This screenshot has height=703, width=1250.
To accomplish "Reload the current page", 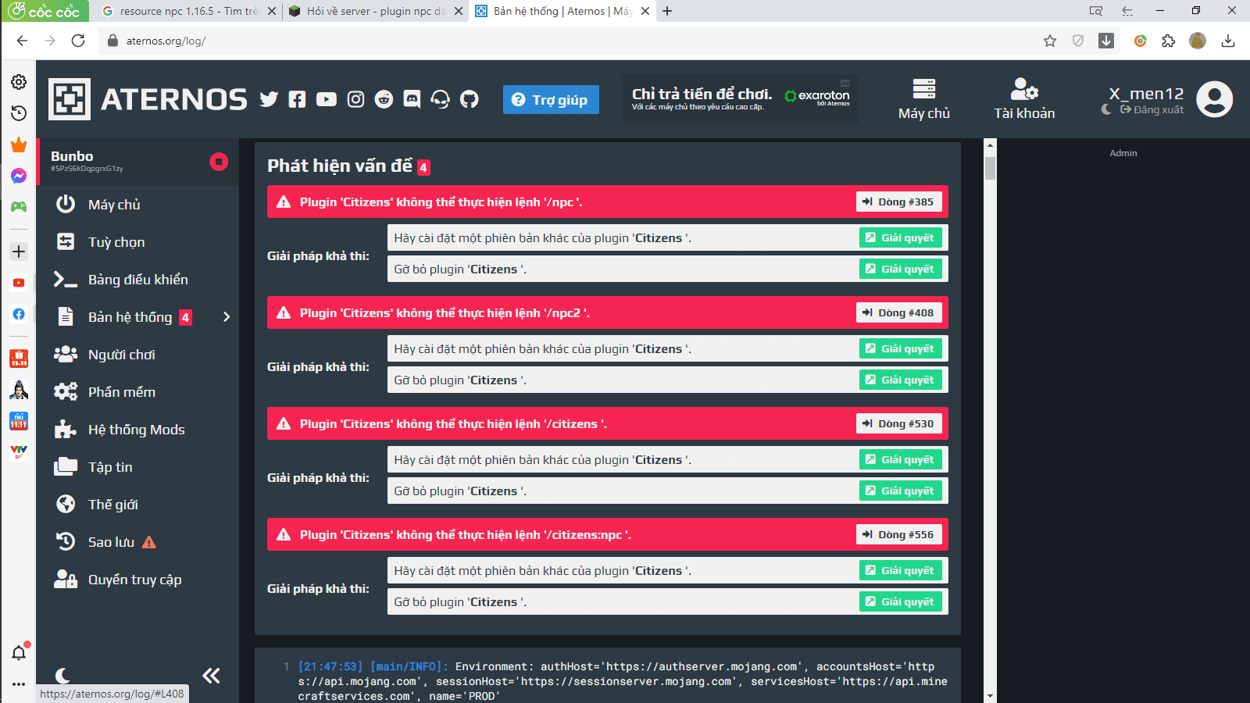I will (78, 41).
